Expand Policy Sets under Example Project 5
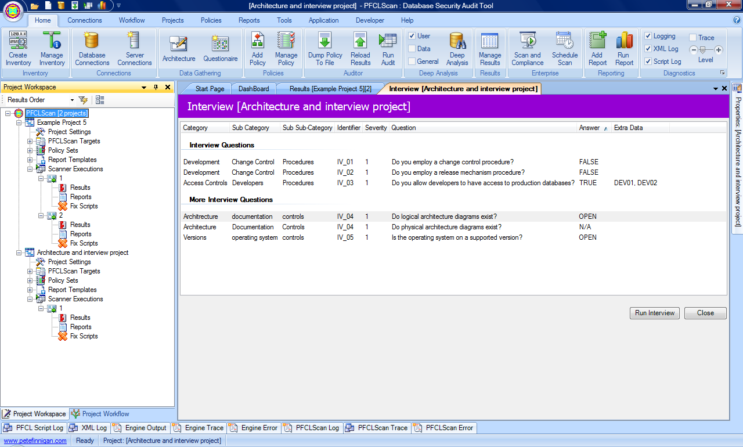The image size is (743, 447). click(30, 150)
